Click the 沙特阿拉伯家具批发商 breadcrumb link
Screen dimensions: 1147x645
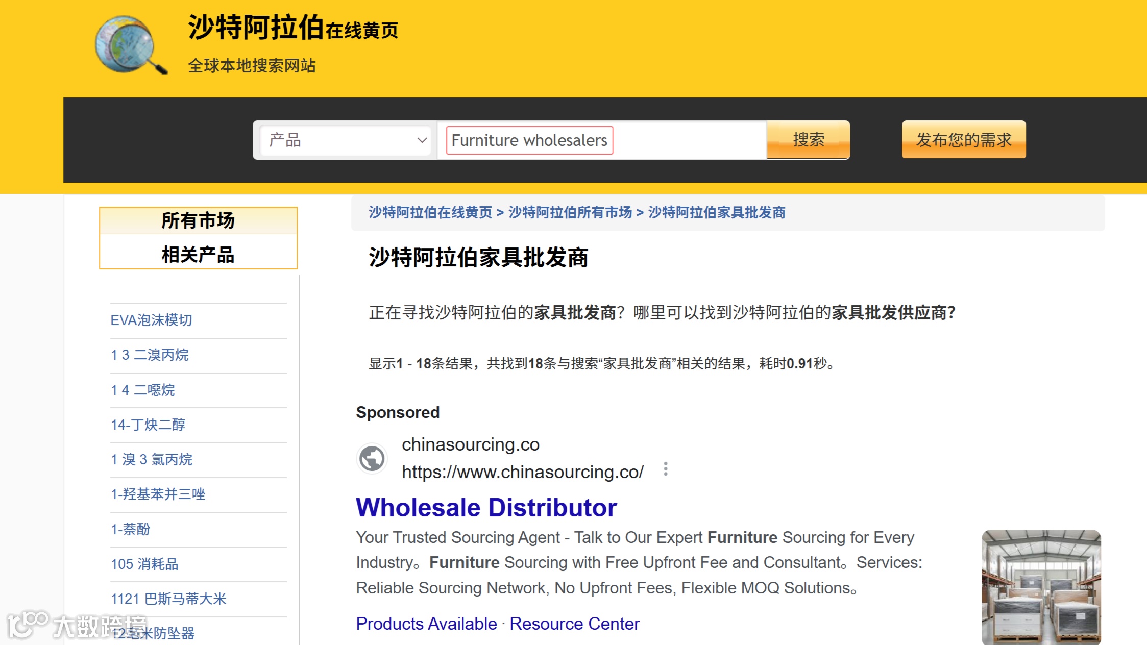point(716,212)
